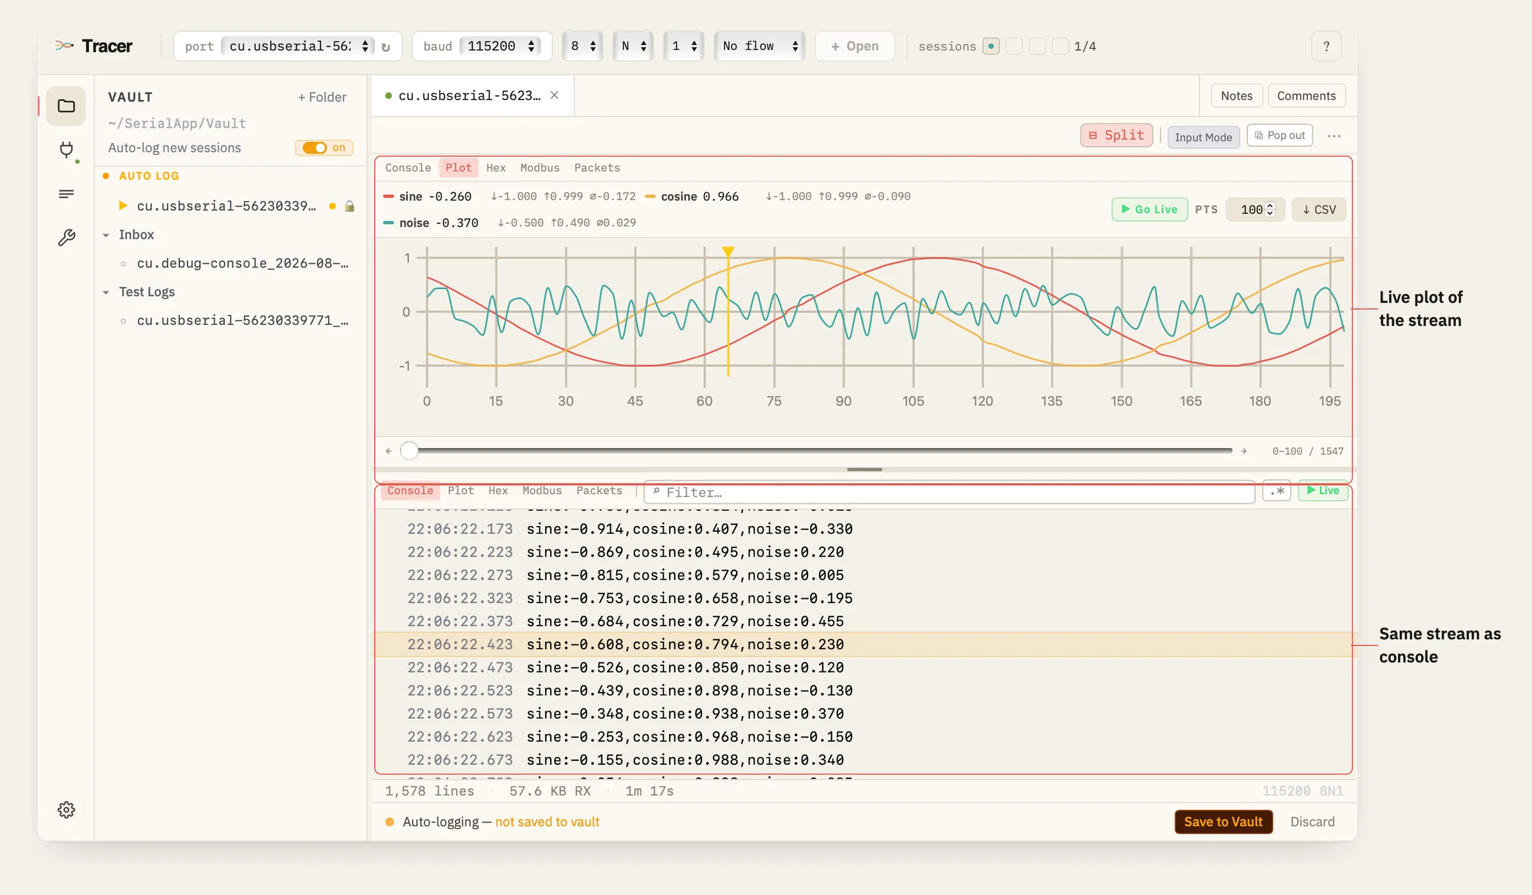Open the Vault folder sidebar icon

coord(66,106)
